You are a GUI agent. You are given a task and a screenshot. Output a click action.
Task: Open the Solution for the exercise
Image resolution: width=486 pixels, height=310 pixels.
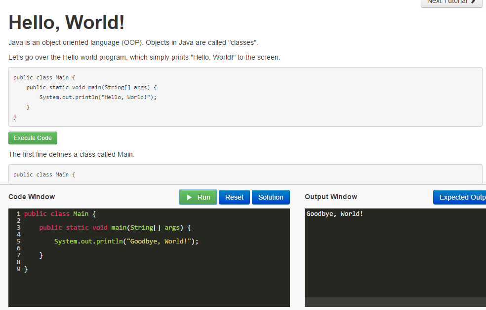pyautogui.click(x=271, y=197)
